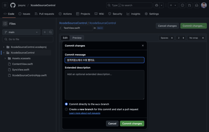Screen dimensions: 209x132
Task: Open XcodeSourceControlApp.swift file
Action: pyautogui.click(x=29, y=75)
